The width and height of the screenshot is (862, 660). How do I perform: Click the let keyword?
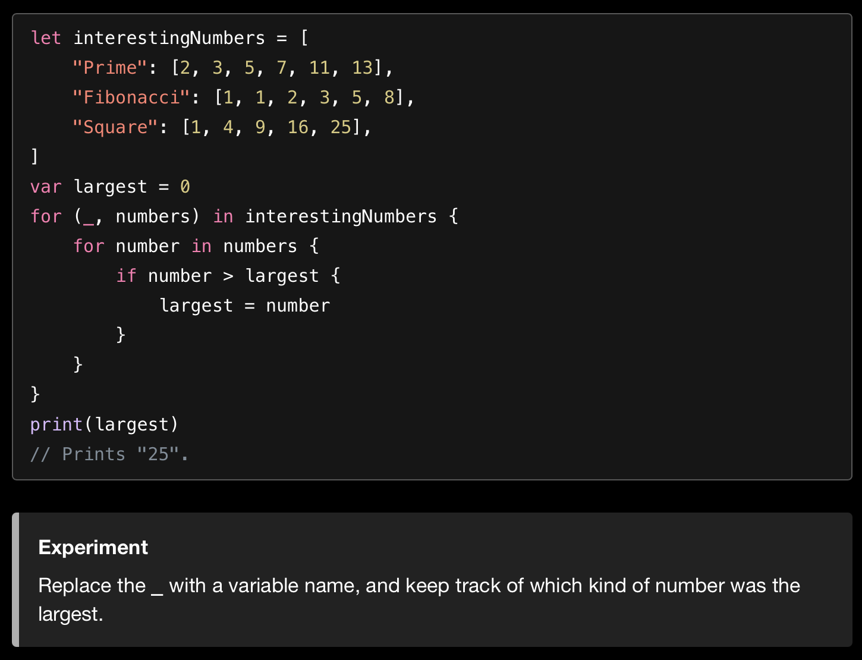[x=46, y=38]
